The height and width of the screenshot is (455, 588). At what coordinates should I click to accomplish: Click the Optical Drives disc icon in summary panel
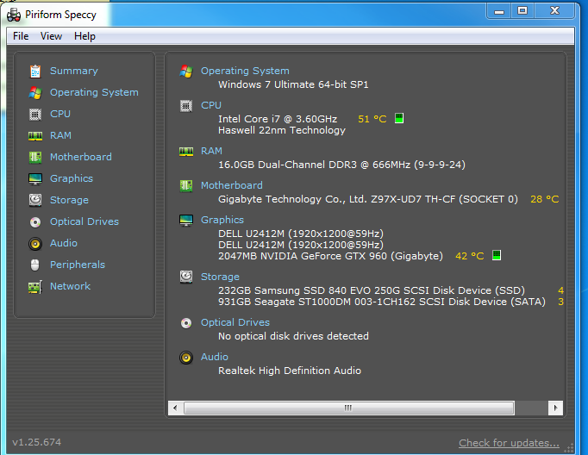click(186, 322)
